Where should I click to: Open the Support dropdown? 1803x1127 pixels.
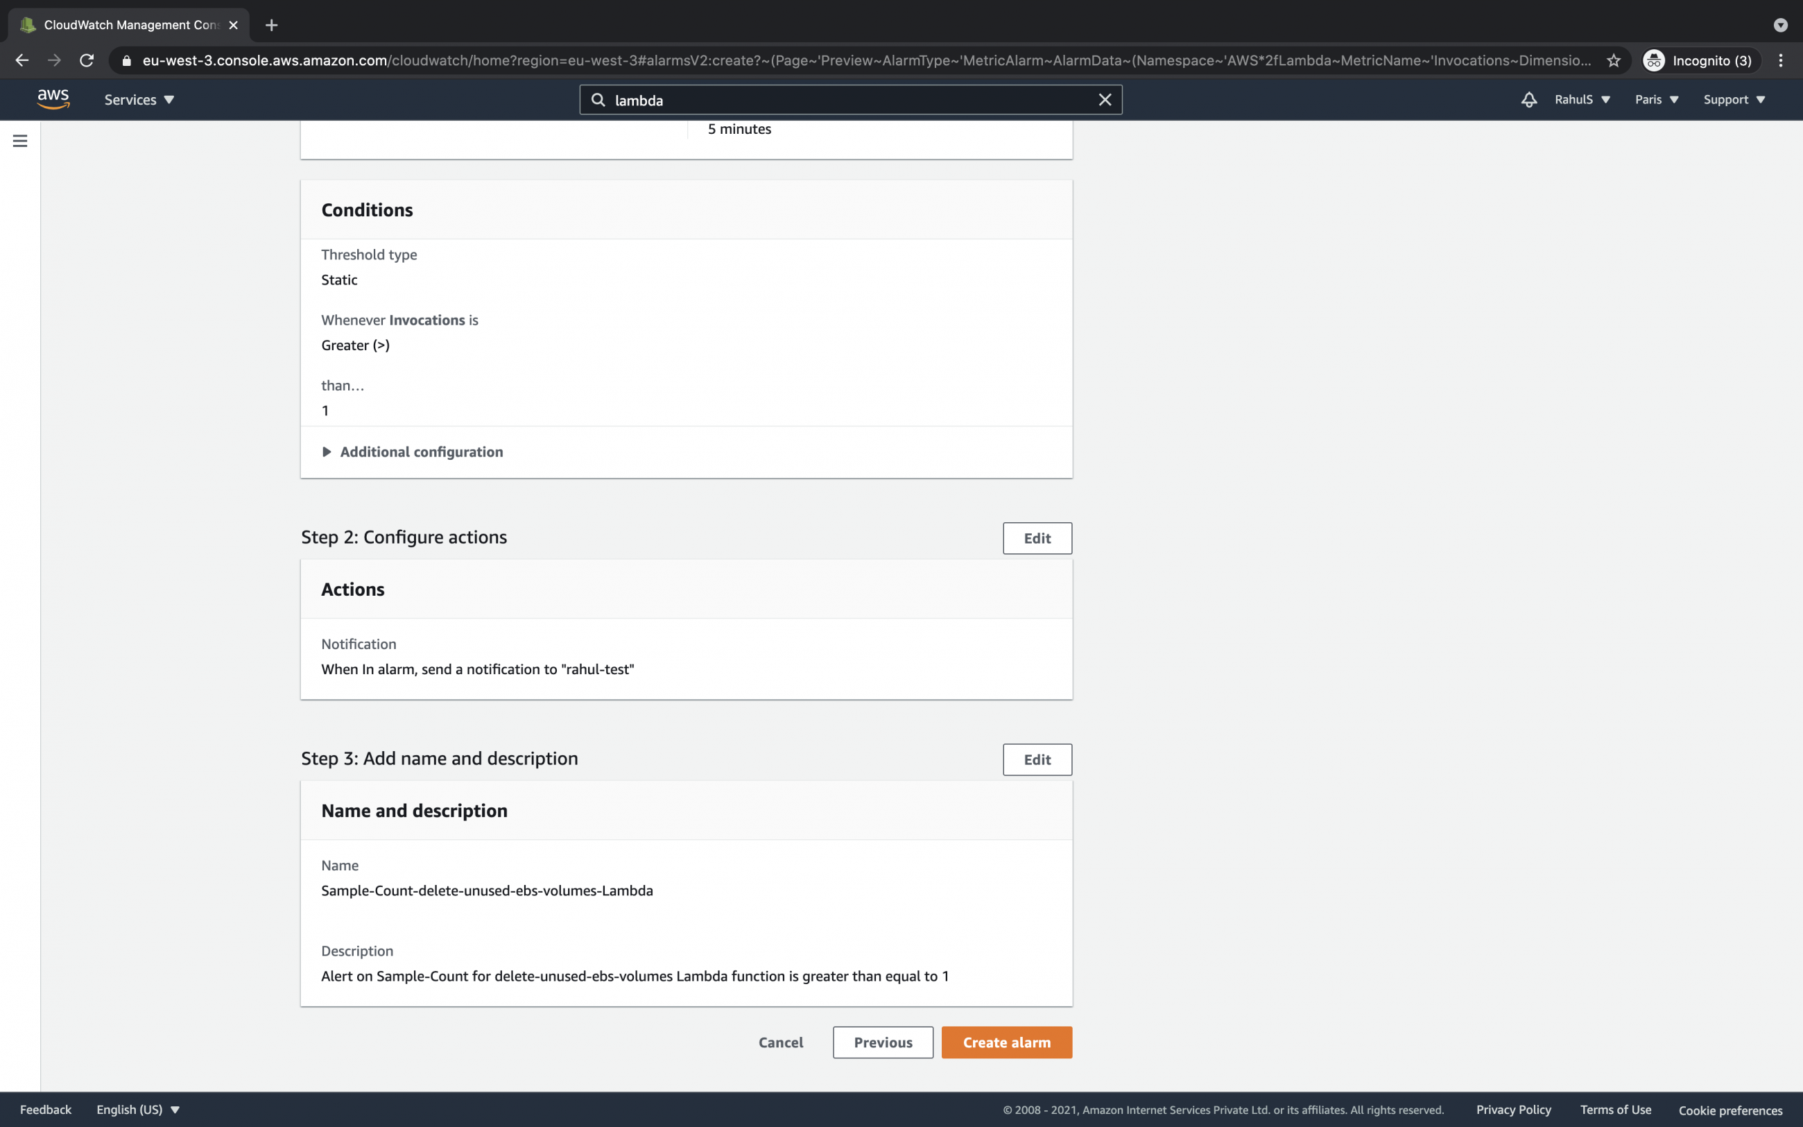[1734, 99]
